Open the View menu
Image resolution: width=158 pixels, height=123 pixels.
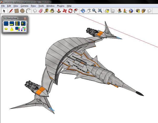click(16, 6)
